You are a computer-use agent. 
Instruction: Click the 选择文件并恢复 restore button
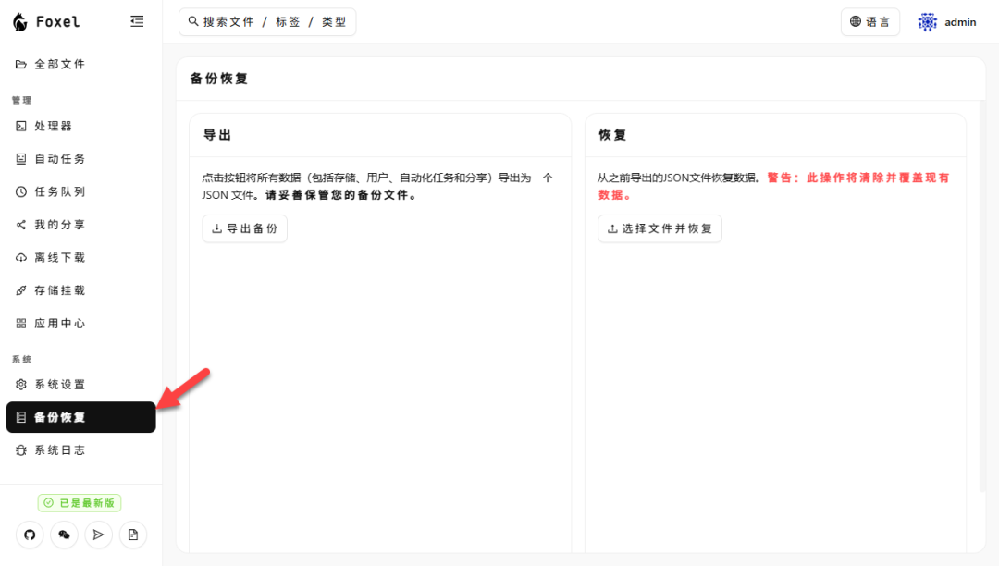tap(660, 228)
